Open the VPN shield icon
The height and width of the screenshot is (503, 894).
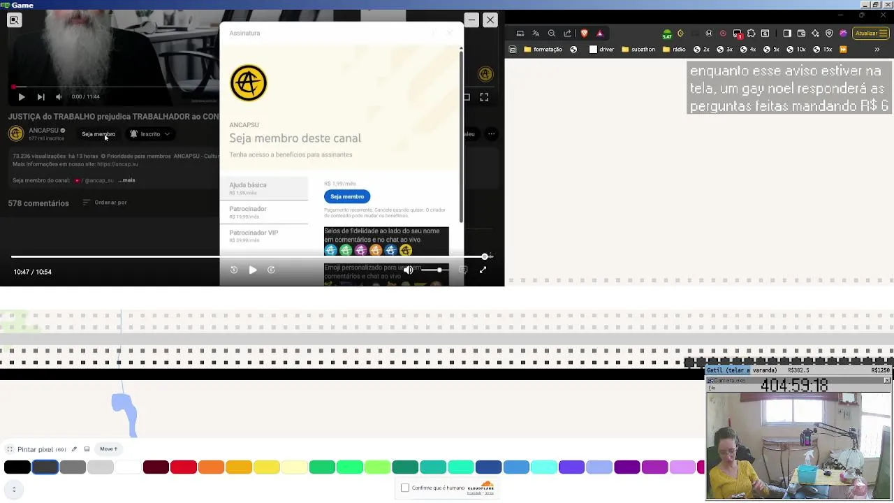coord(829,33)
